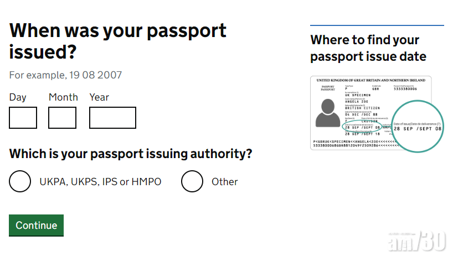458x262 pixels.
Task: Choose the Other radio button
Action: point(192,181)
